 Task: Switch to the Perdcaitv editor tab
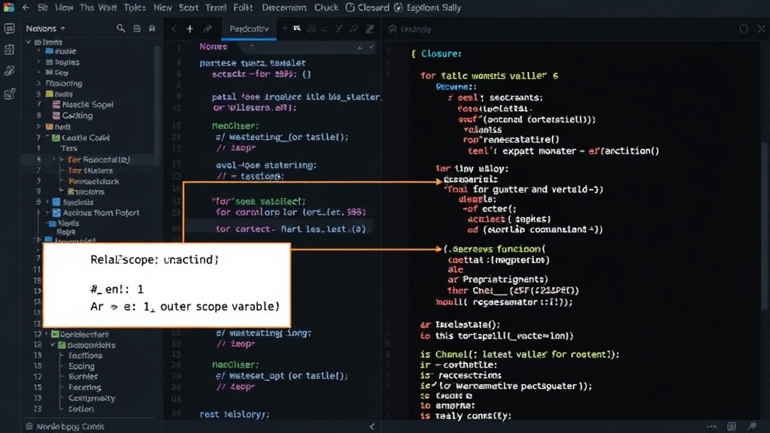(250, 29)
